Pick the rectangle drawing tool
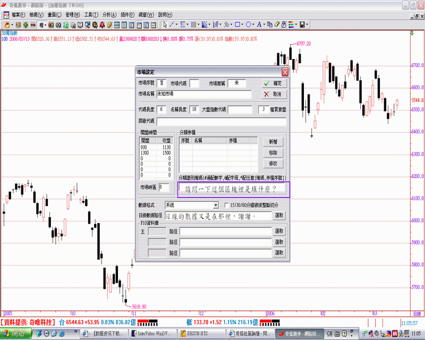 click(239, 24)
